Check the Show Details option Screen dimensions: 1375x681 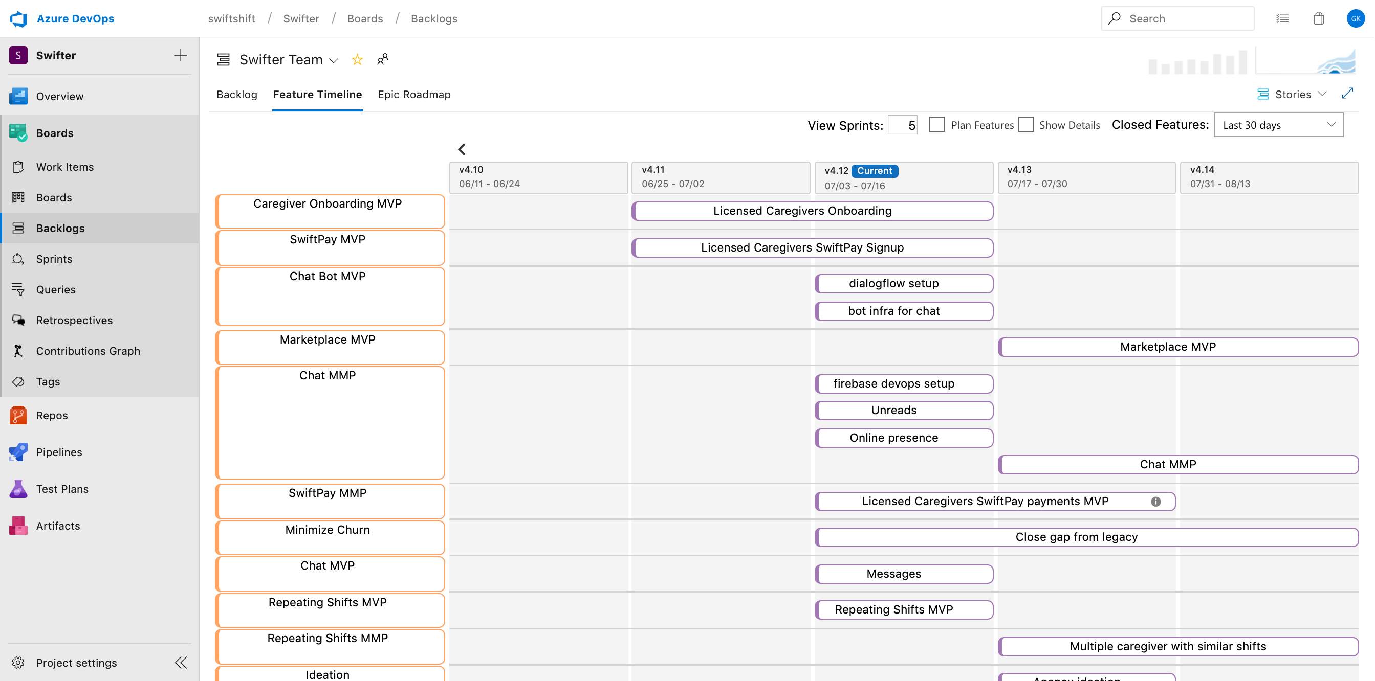[1026, 124]
